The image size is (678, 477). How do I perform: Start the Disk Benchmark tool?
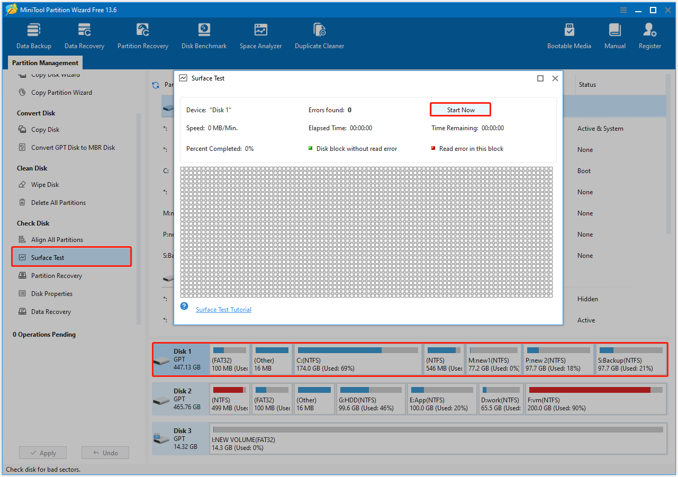[x=204, y=36]
